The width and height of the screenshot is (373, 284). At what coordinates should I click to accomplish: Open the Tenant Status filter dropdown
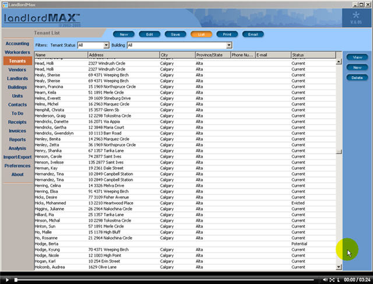pos(106,45)
